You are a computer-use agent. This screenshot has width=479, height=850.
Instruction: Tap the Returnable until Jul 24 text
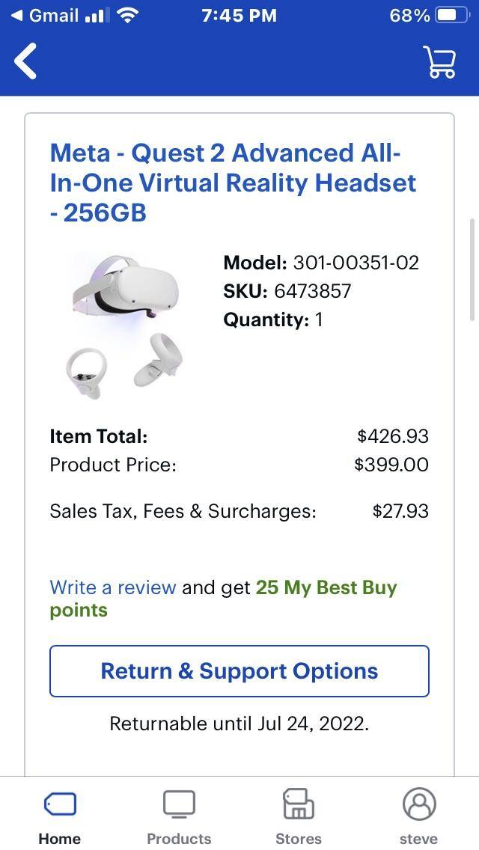[x=239, y=724]
